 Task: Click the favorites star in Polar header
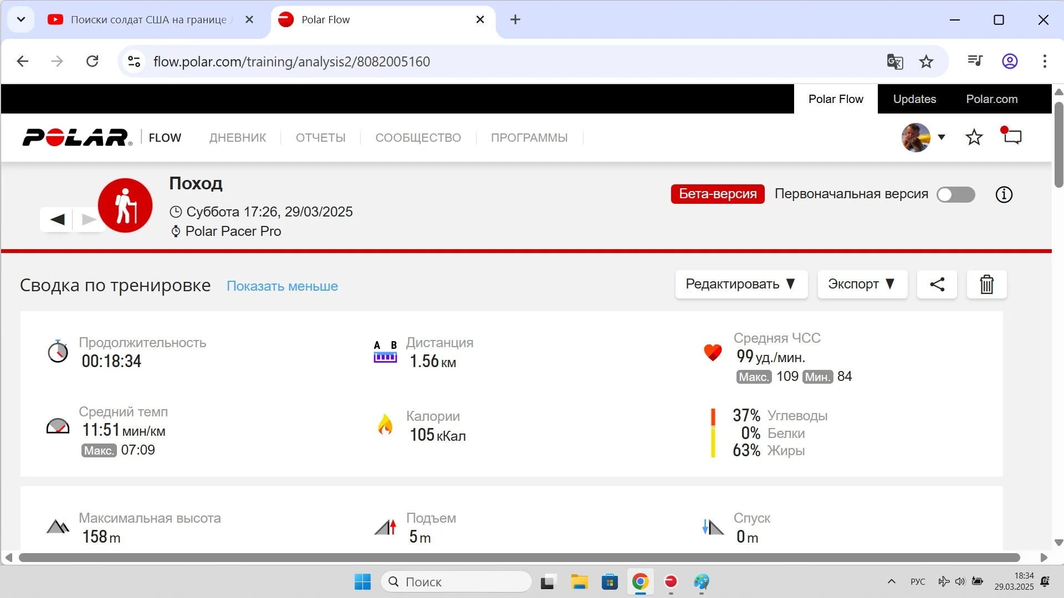pos(974,137)
